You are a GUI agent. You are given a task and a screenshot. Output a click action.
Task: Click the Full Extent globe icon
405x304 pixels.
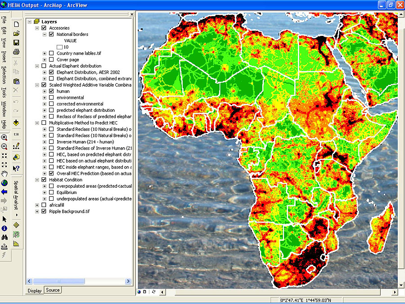point(4,183)
